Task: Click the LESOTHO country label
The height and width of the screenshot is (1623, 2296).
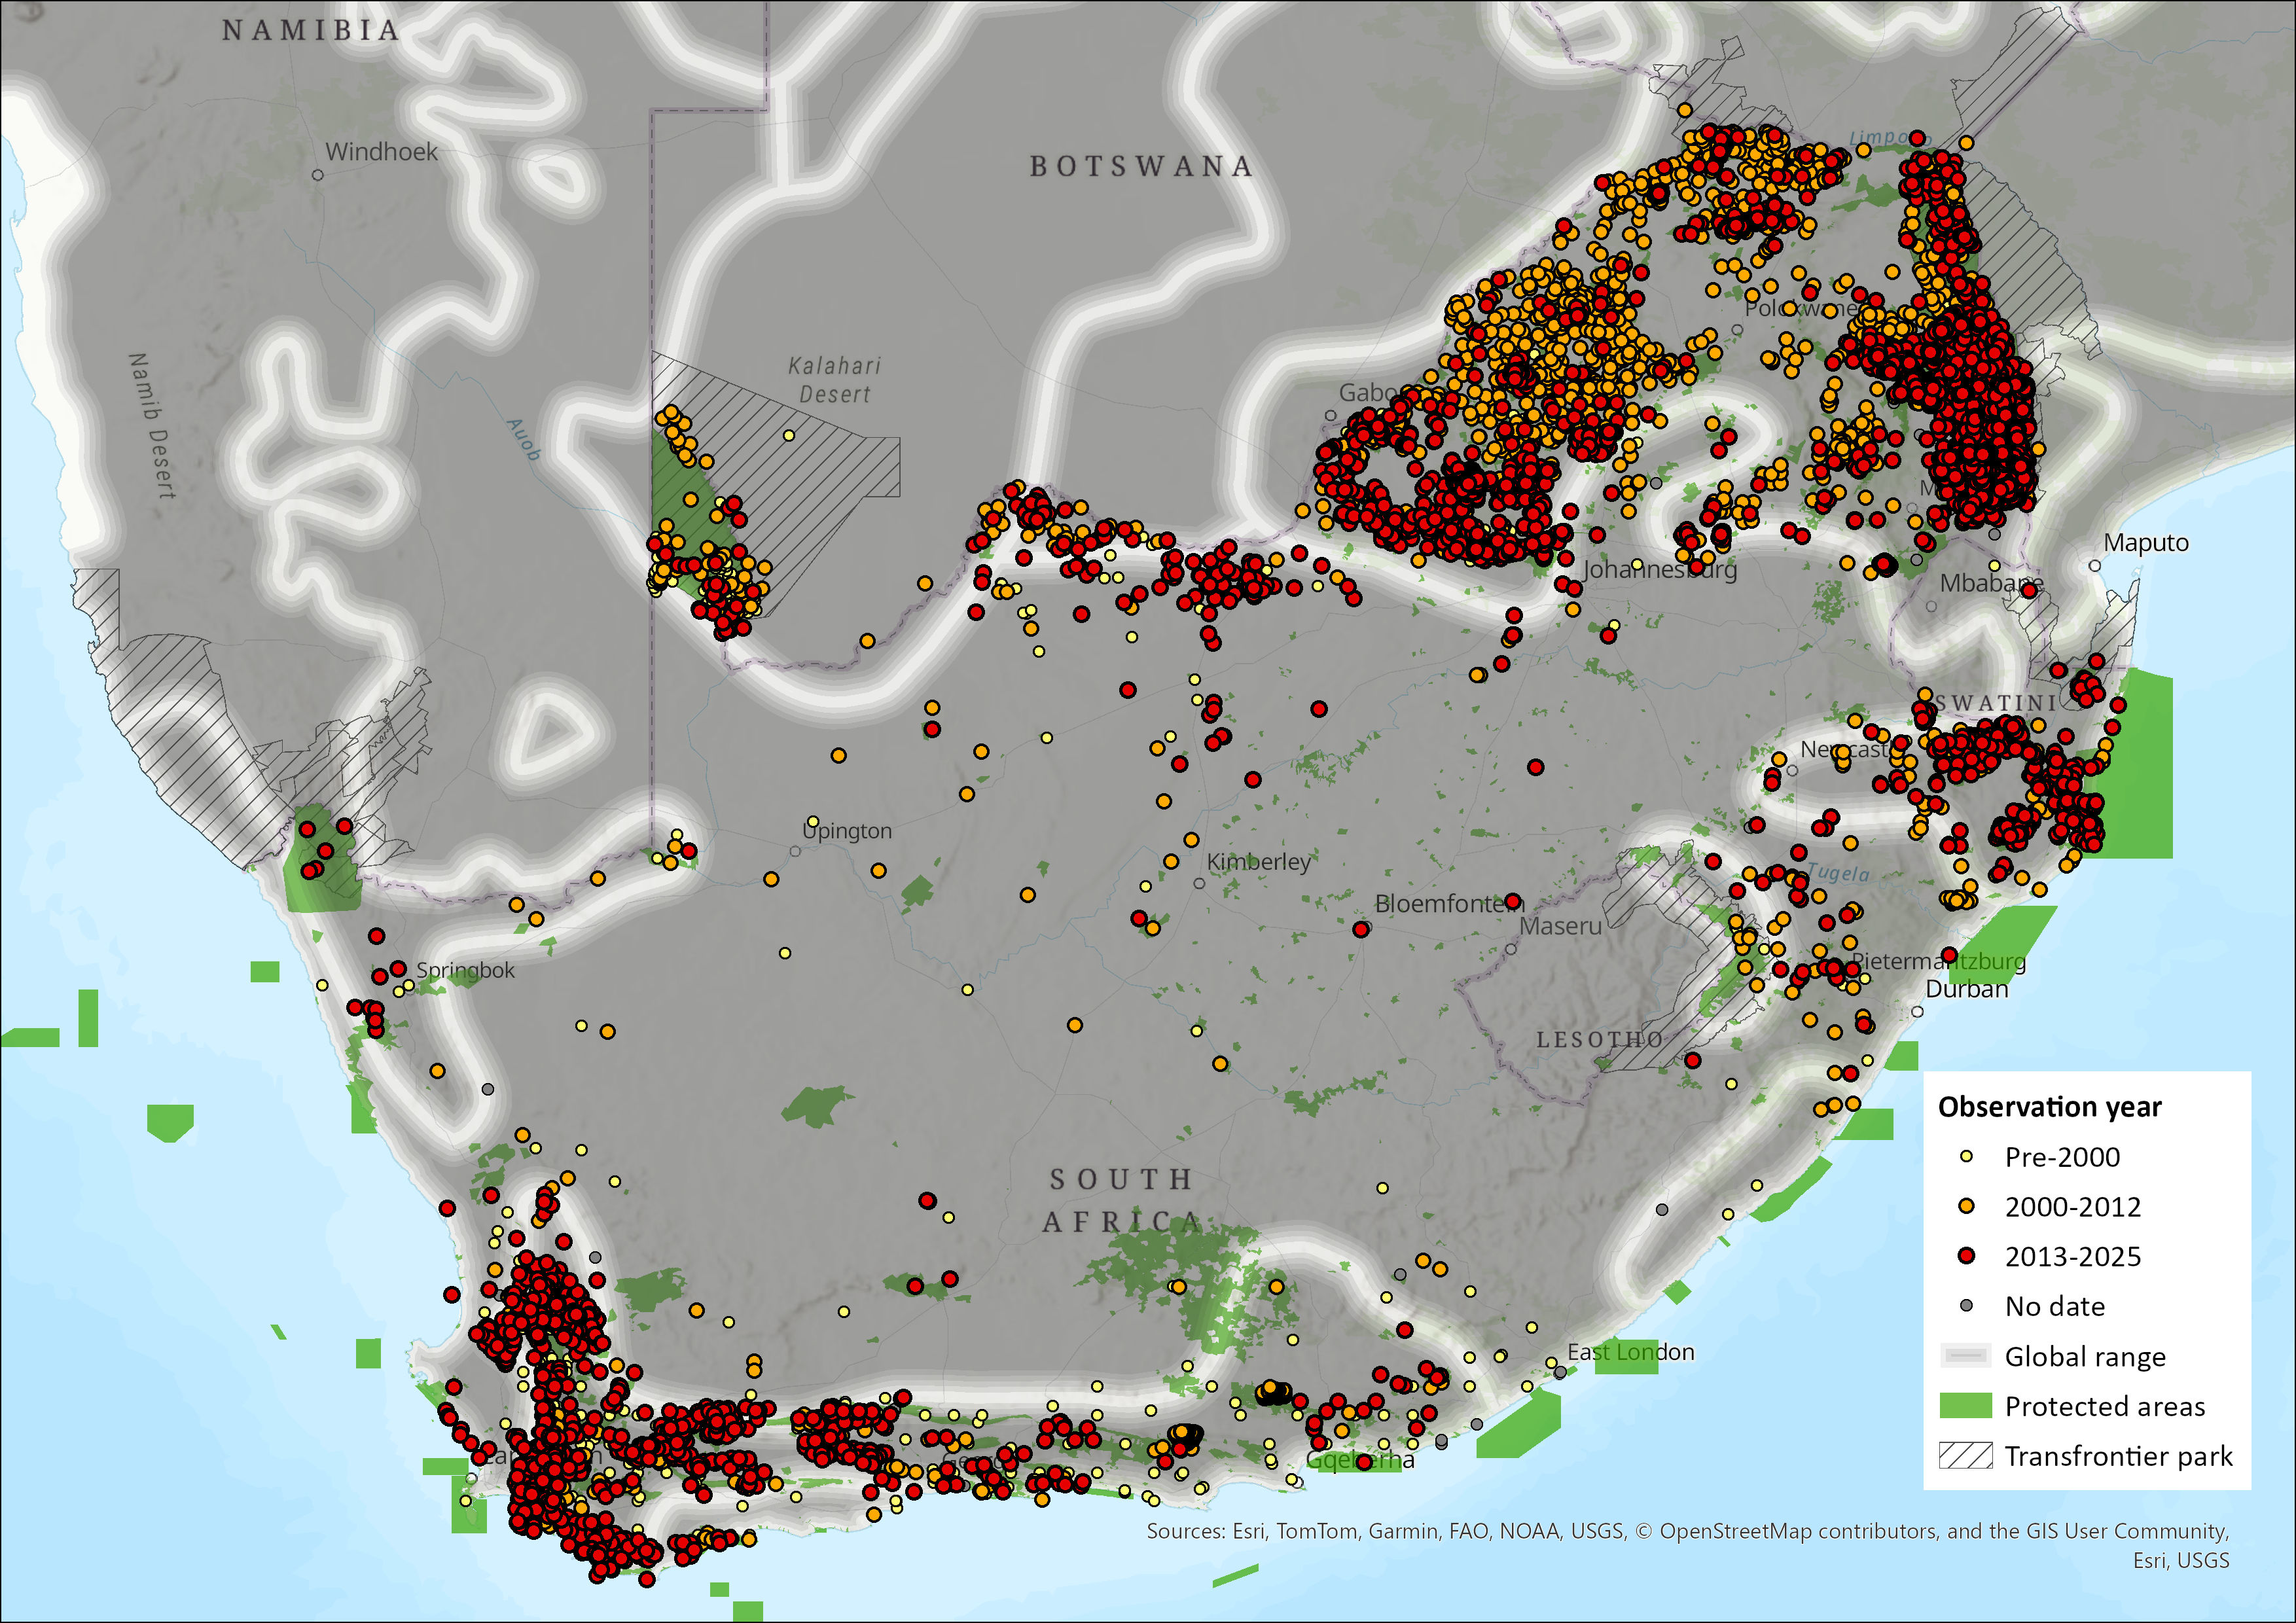Action: point(1599,1040)
